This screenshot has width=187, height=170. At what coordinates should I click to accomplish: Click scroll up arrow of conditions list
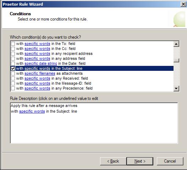(x=176, y=44)
